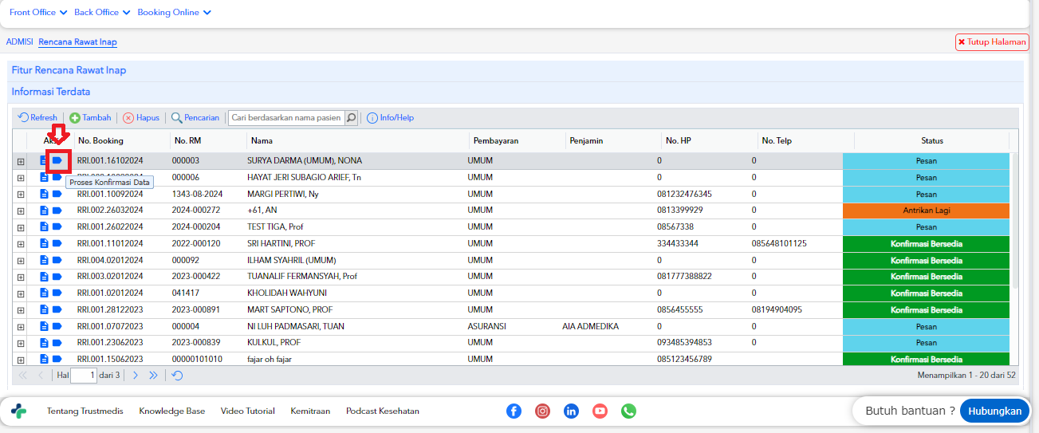Viewport: 1039px width, 433px height.
Task: Open Trustmedis Instagram icon
Action: [542, 411]
